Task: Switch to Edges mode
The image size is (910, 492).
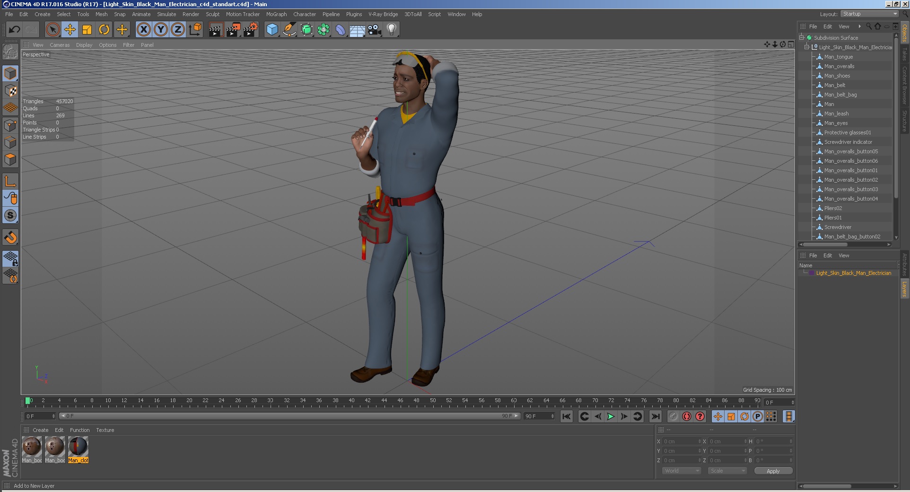Action: [10, 142]
